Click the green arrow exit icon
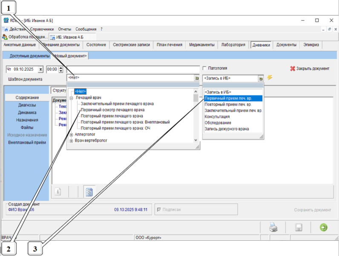 point(324,228)
